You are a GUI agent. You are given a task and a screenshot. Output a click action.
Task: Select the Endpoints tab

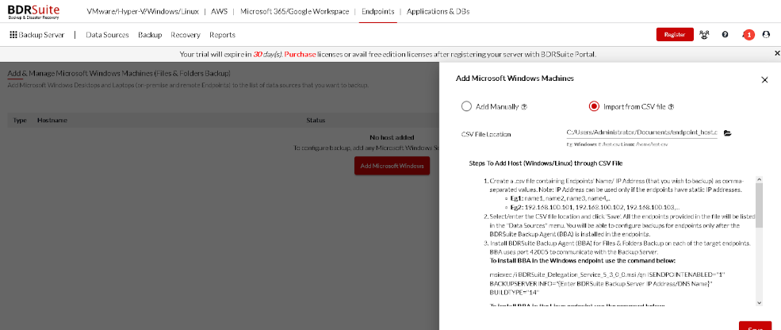pos(378,11)
